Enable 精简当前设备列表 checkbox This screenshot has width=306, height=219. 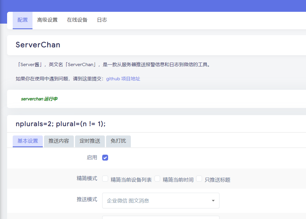coord(105,179)
